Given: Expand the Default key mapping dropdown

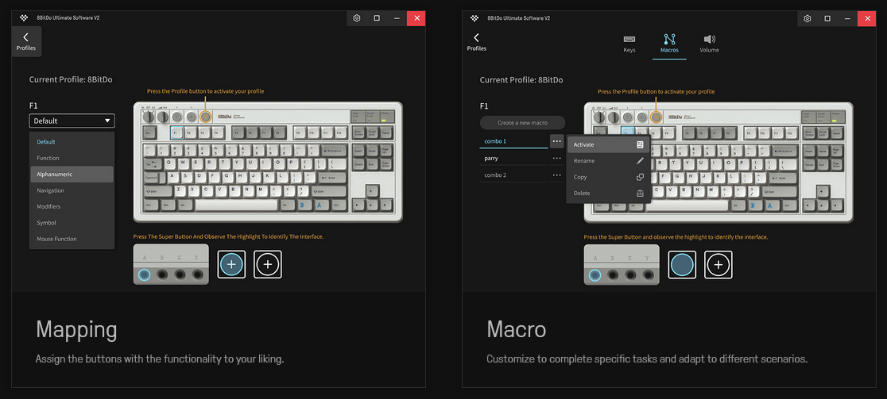Looking at the screenshot, I should 72,121.
